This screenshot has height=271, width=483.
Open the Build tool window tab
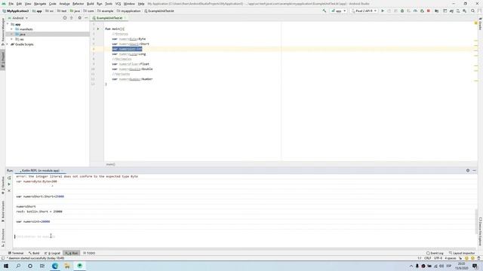click(34, 253)
